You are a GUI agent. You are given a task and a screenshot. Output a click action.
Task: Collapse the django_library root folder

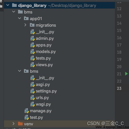8,5
